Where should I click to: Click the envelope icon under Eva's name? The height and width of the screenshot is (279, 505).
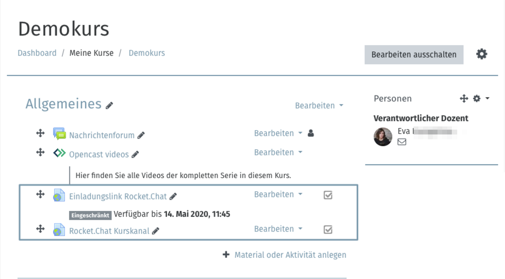point(402,142)
